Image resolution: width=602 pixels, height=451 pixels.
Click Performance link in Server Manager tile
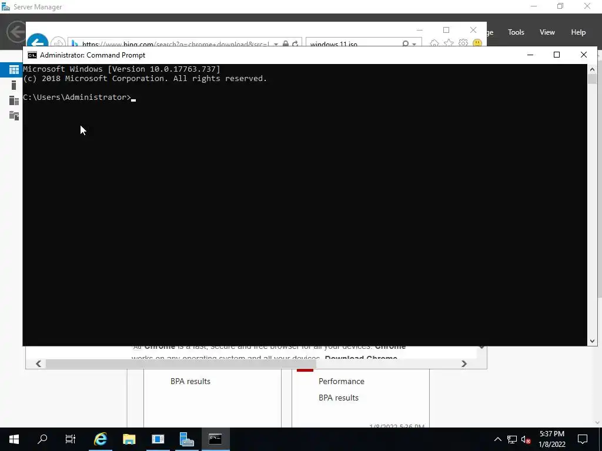click(342, 381)
